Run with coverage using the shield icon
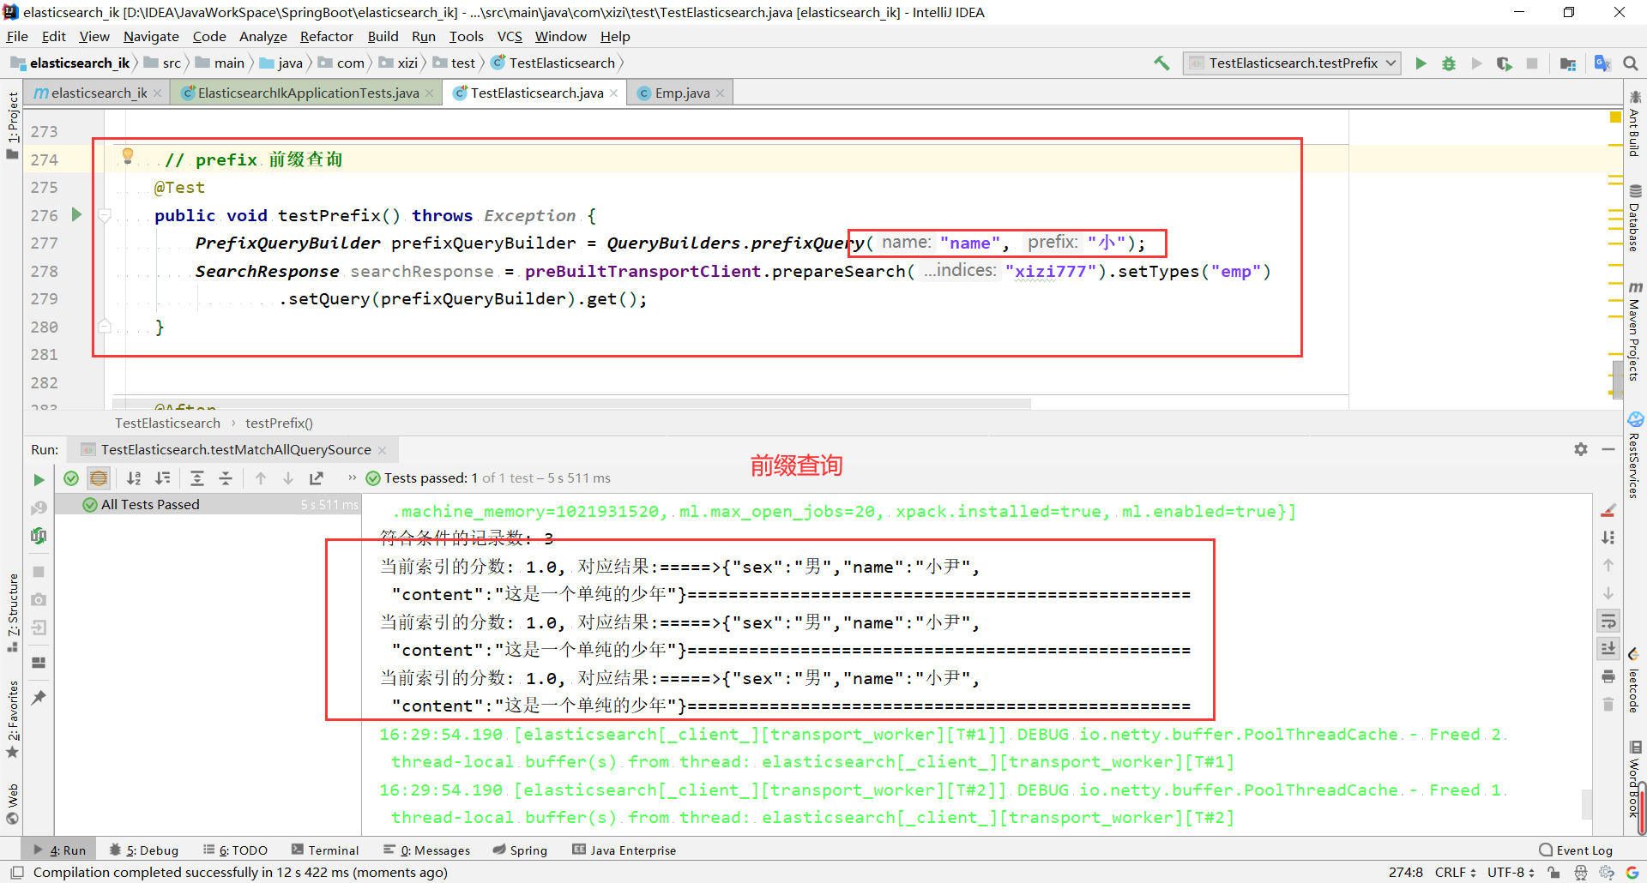The width and height of the screenshot is (1647, 883). tap(1504, 63)
